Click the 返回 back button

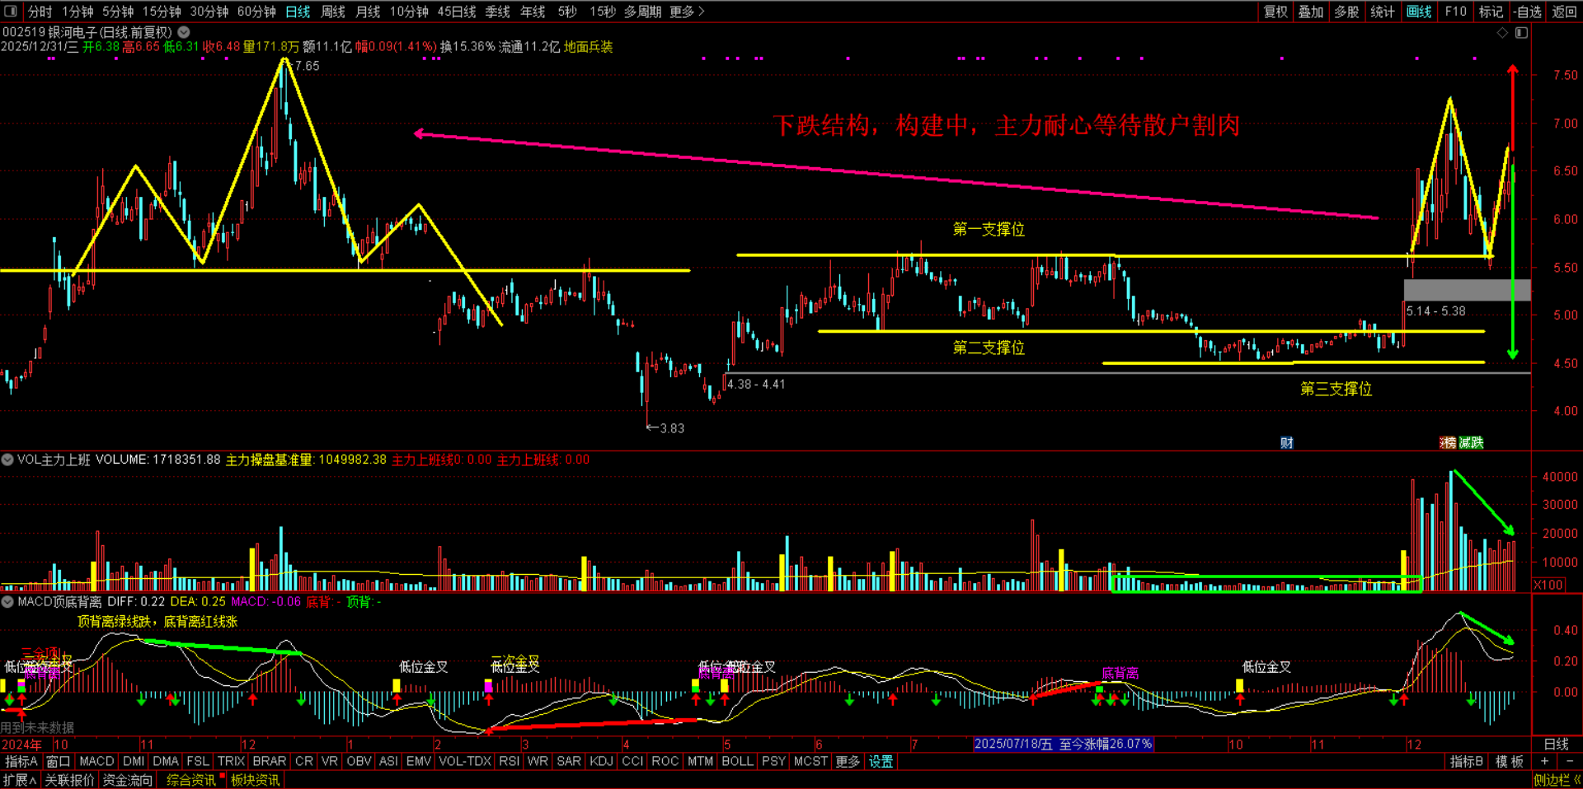tap(1564, 12)
